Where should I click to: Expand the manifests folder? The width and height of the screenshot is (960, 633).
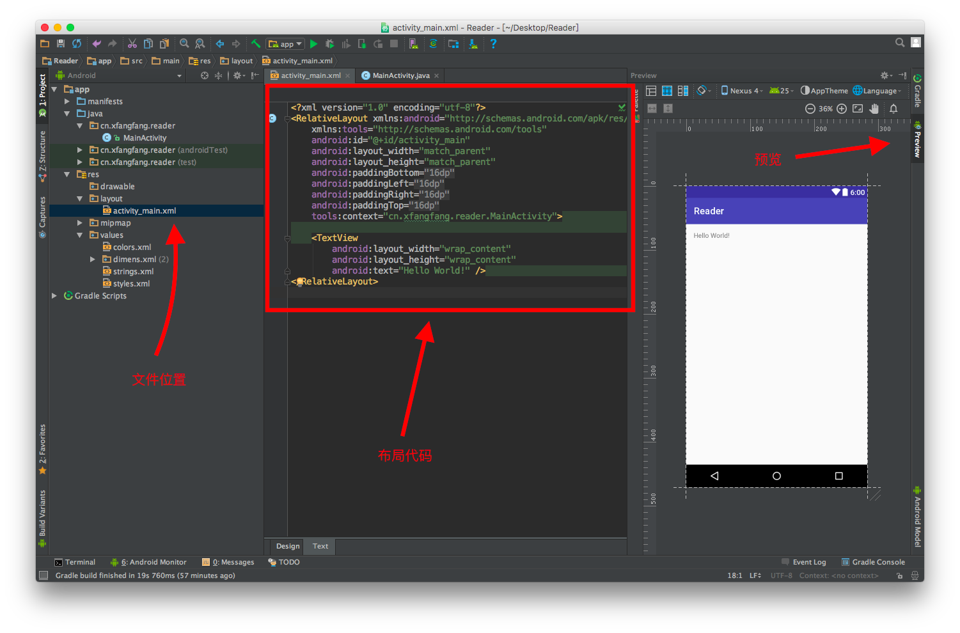67,101
